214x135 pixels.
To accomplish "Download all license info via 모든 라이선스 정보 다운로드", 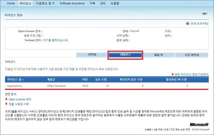I will [x=192, y=74].
